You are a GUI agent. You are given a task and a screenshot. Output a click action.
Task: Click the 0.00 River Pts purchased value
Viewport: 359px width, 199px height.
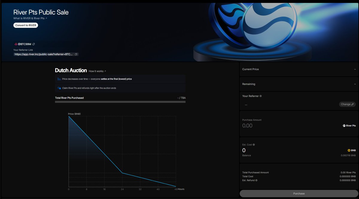348,172
